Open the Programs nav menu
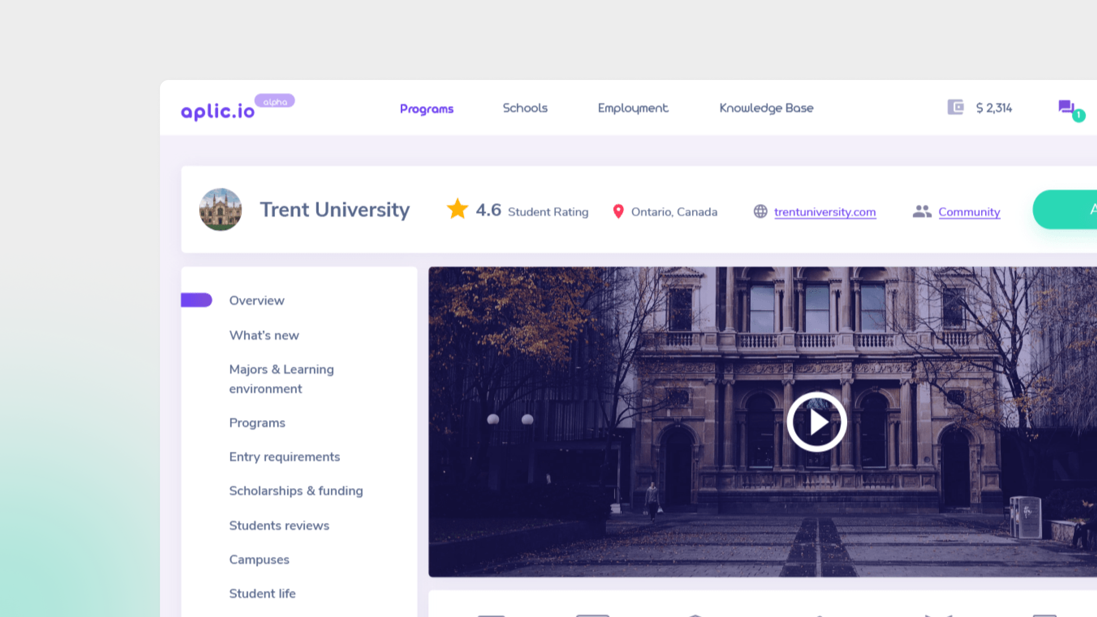1097x617 pixels. coord(426,109)
